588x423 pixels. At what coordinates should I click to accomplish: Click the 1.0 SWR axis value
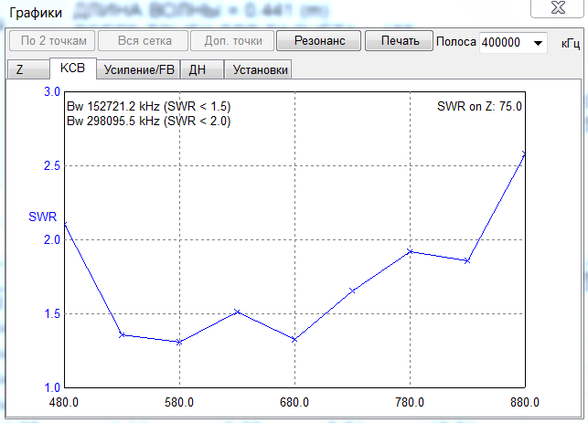coord(52,387)
